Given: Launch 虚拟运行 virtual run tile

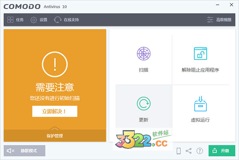Looking at the screenshot, I should point(200,109).
